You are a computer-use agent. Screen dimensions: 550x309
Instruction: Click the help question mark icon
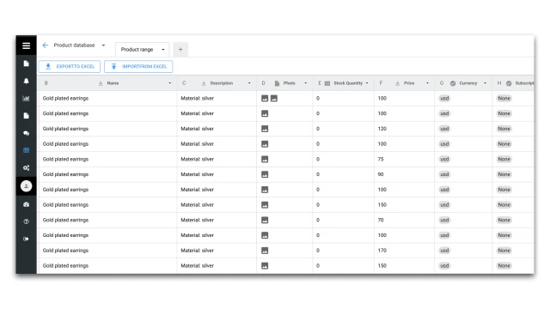pyautogui.click(x=26, y=221)
